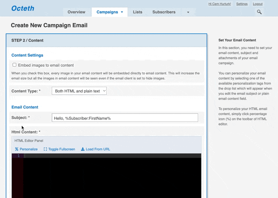Click the HTML Editor Panel label

29,141
